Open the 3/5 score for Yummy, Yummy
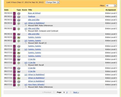 [26, 41]
